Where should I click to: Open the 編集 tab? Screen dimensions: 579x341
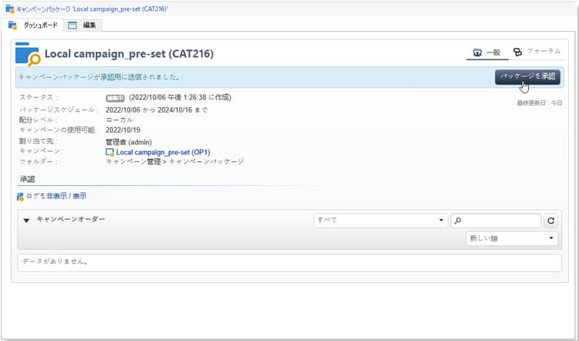pos(83,25)
